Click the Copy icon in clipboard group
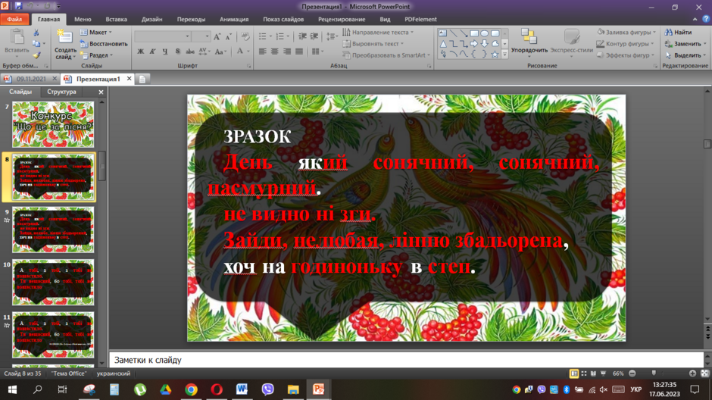Image resolution: width=712 pixels, height=400 pixels. tap(36, 44)
